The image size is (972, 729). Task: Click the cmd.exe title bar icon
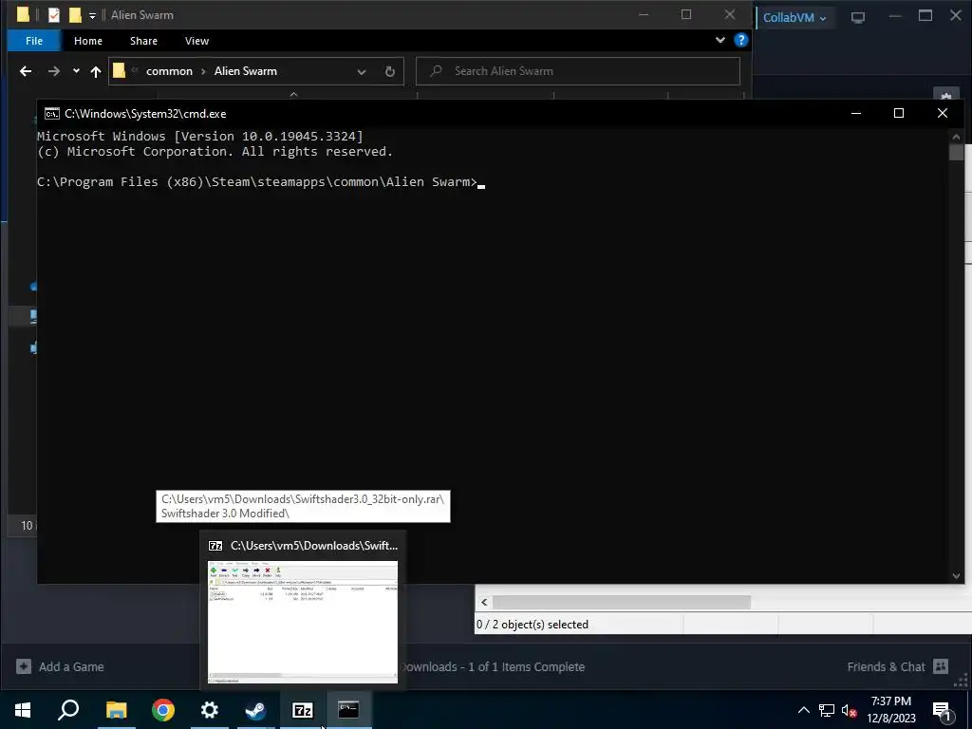pos(52,114)
